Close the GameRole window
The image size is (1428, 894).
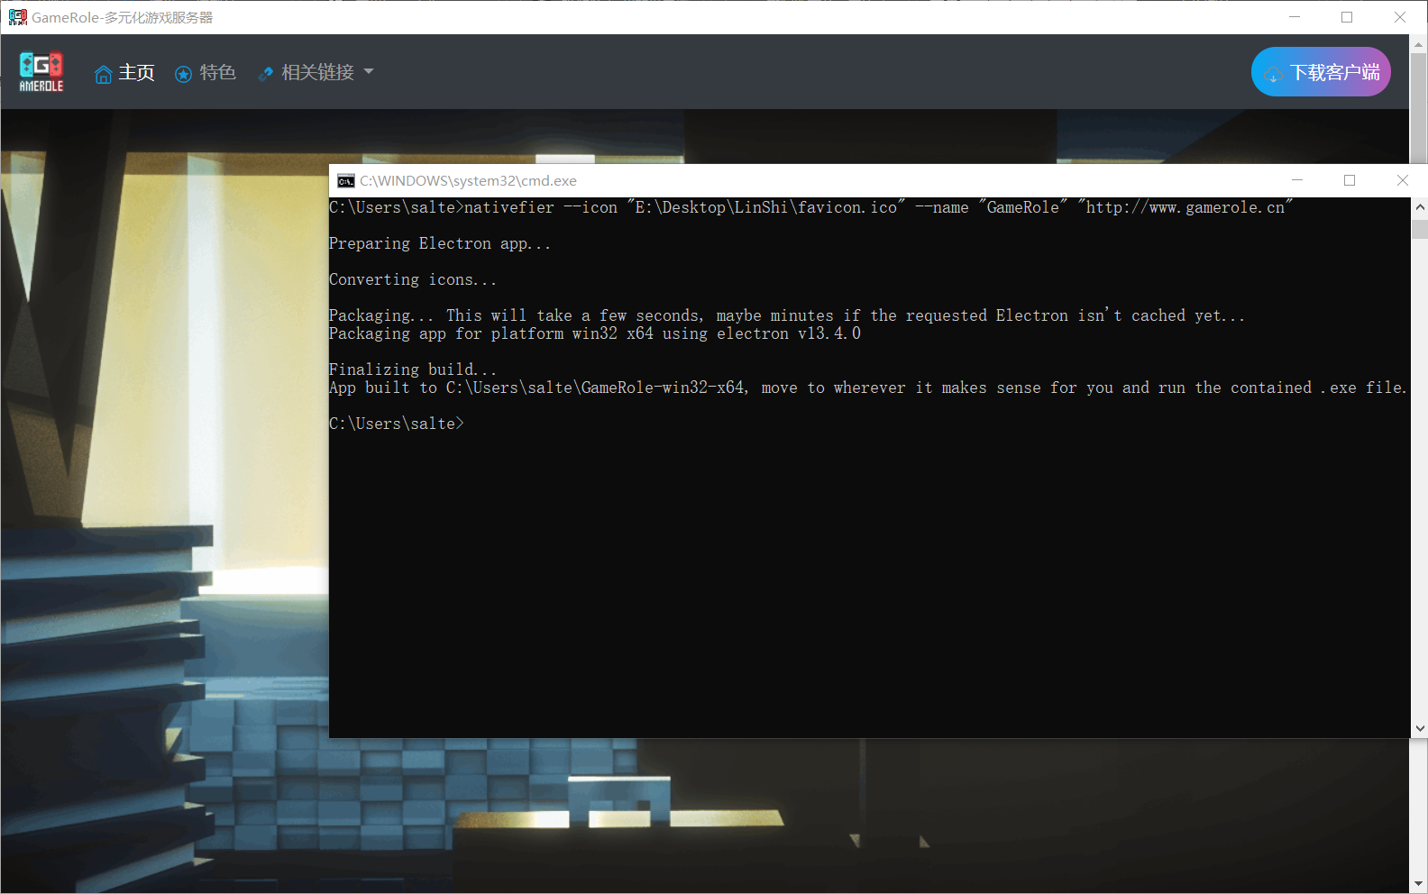point(1400,17)
